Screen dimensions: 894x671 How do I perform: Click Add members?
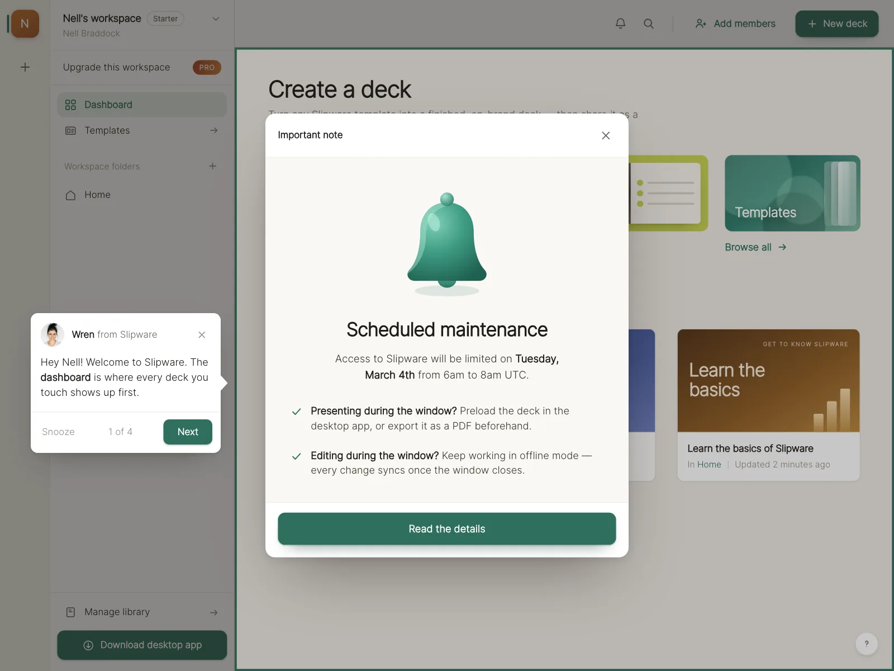735,23
